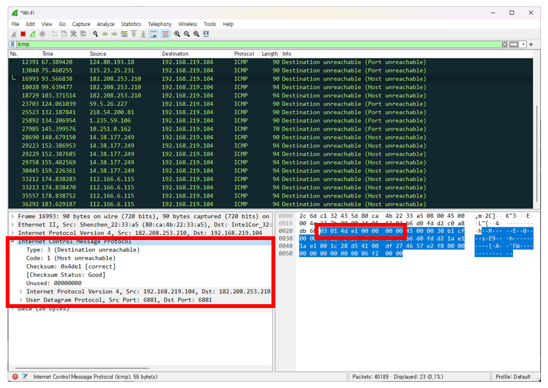Open the Help menu
This screenshot has width=548, height=388.
coord(228,24)
